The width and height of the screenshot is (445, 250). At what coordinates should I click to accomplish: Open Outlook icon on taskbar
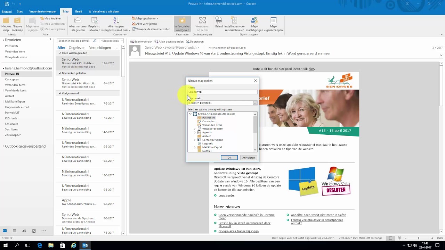pos(85,245)
